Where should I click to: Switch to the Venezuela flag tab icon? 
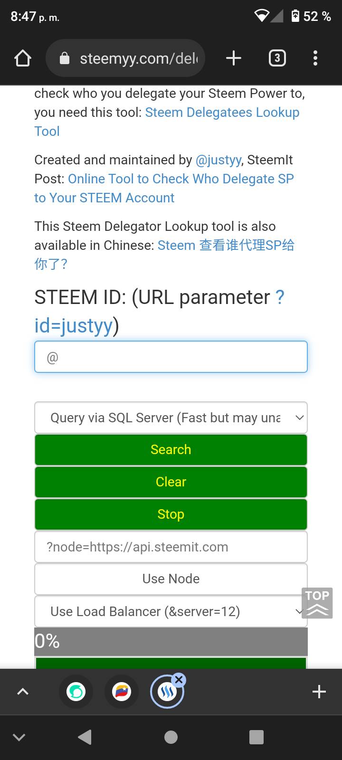coord(122,692)
